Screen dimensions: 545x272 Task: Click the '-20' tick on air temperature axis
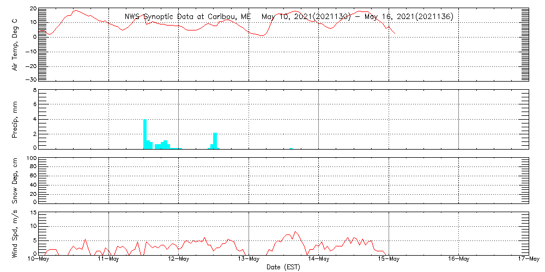32,66
